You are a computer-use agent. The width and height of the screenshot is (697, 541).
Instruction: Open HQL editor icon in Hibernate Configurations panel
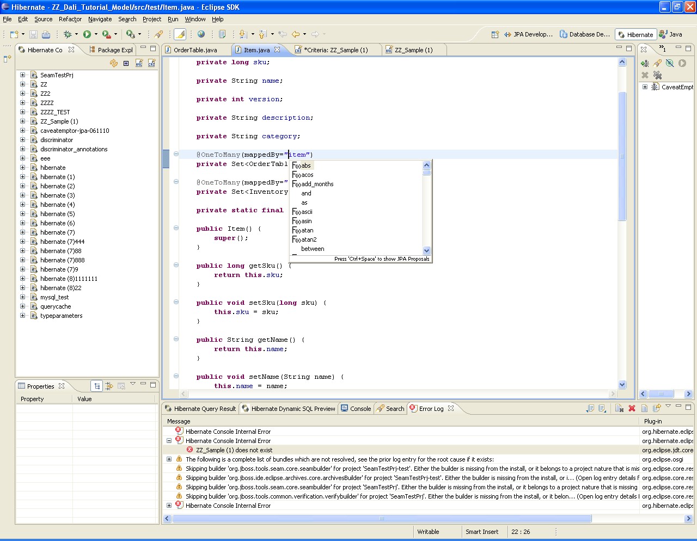(139, 63)
